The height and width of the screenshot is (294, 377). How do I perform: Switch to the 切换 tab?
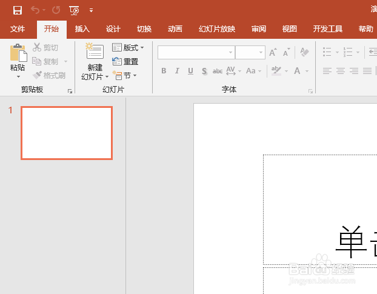point(144,29)
